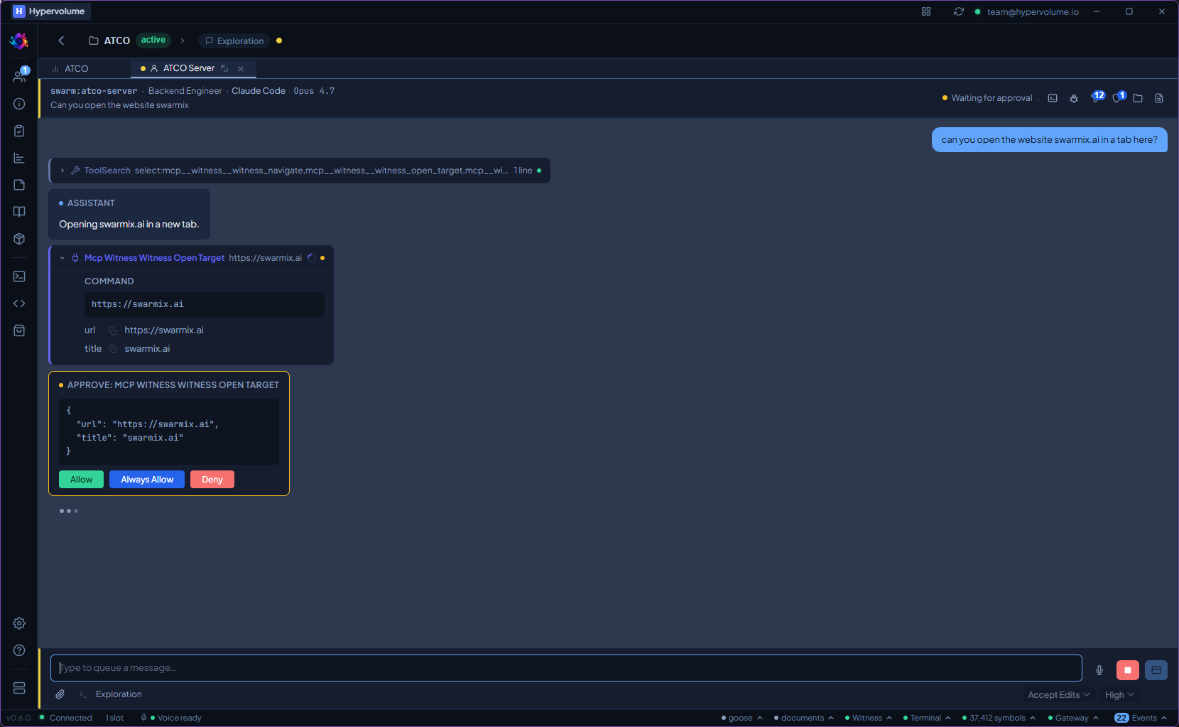Expand the goose status menu
The image size is (1179, 727).
point(742,718)
